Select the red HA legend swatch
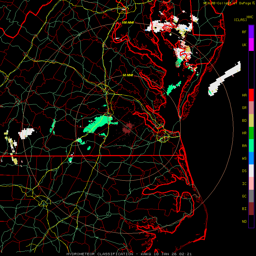The width and height of the screenshot is (256, 256). [x=251, y=95]
